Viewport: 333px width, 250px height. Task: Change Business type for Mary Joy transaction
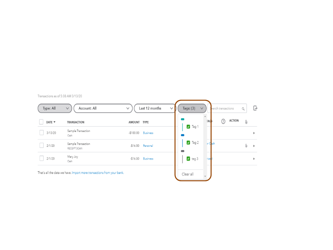coord(148,159)
